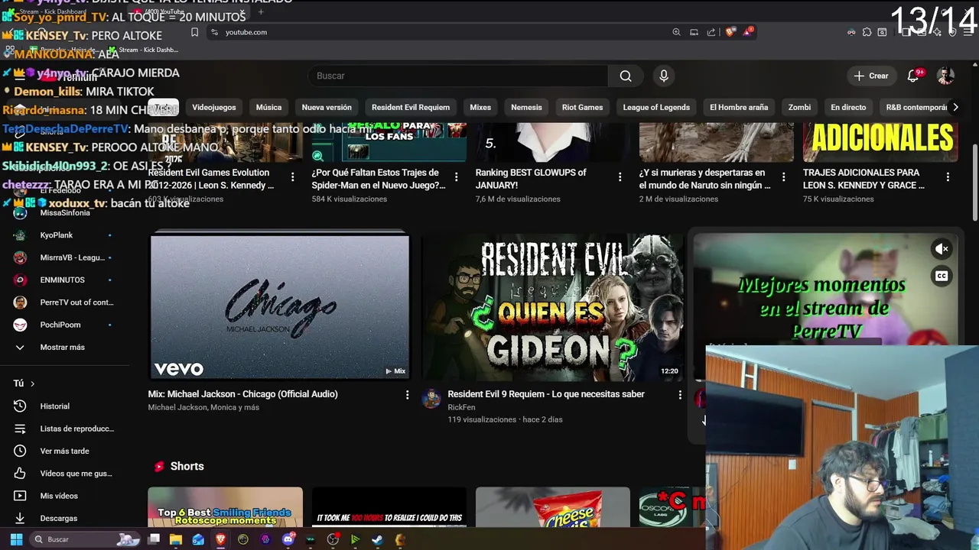The width and height of the screenshot is (979, 550).
Task: Select the Videojuegos filter chip
Action: tap(214, 107)
